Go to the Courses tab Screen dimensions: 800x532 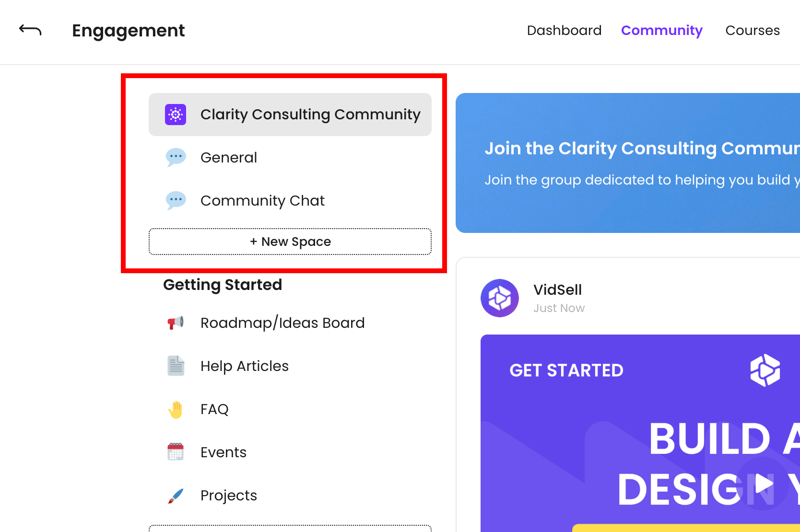point(752,30)
